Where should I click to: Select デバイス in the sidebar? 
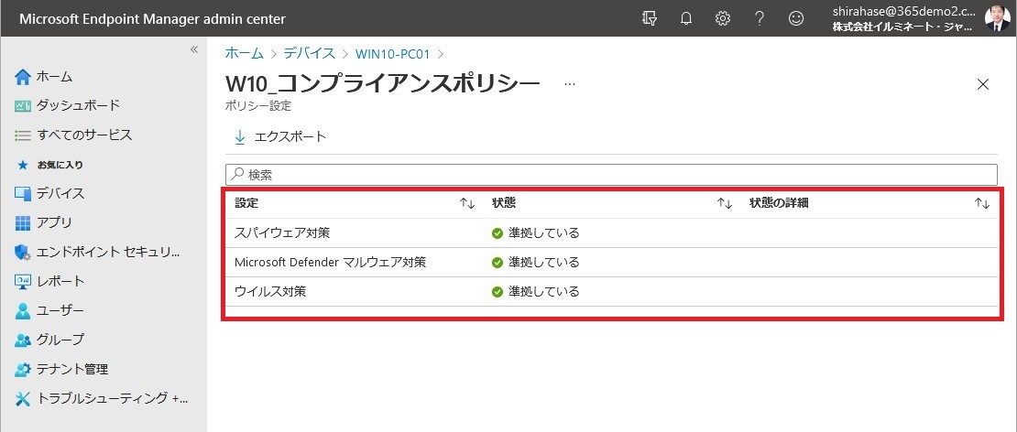click(x=60, y=193)
